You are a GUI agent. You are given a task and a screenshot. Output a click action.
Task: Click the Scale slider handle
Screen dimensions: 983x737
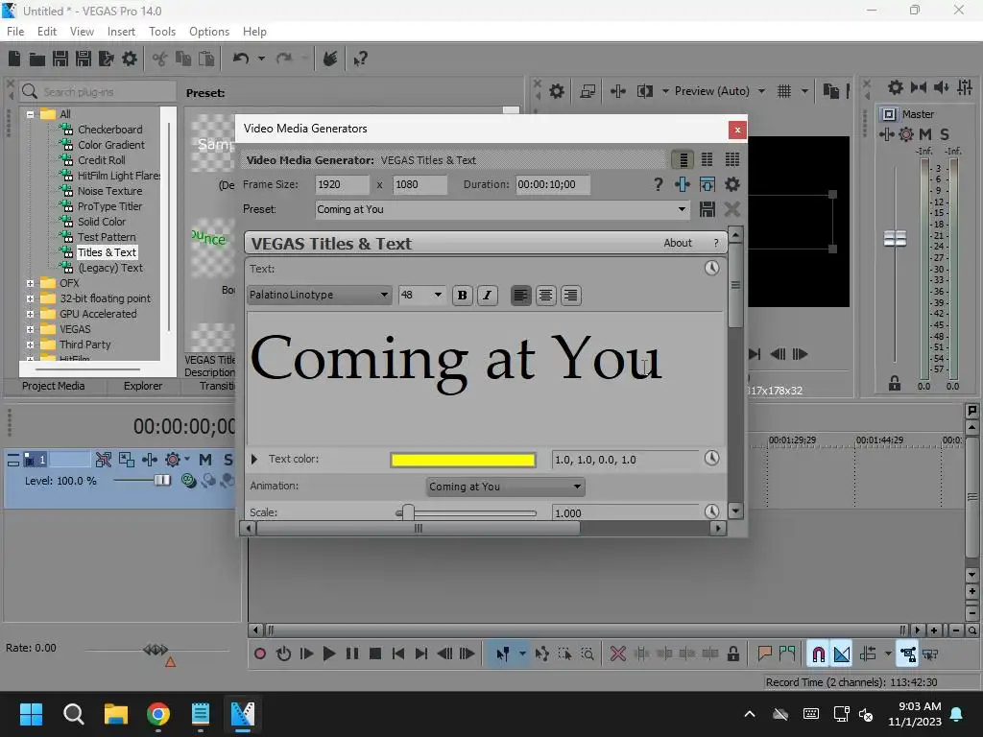407,512
